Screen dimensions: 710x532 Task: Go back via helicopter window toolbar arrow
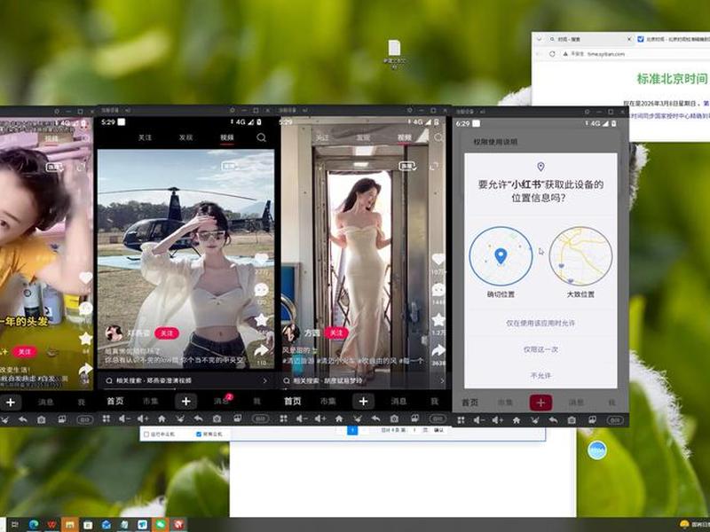click(198, 419)
